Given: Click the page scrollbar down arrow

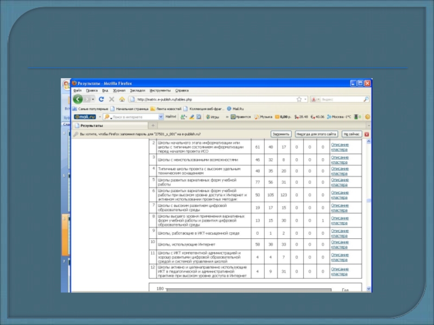Looking at the screenshot, I should [368, 289].
